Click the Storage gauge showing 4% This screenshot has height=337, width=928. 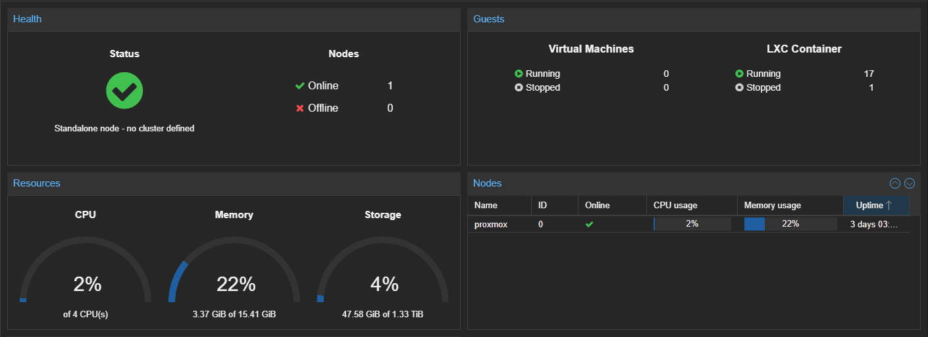(x=383, y=271)
